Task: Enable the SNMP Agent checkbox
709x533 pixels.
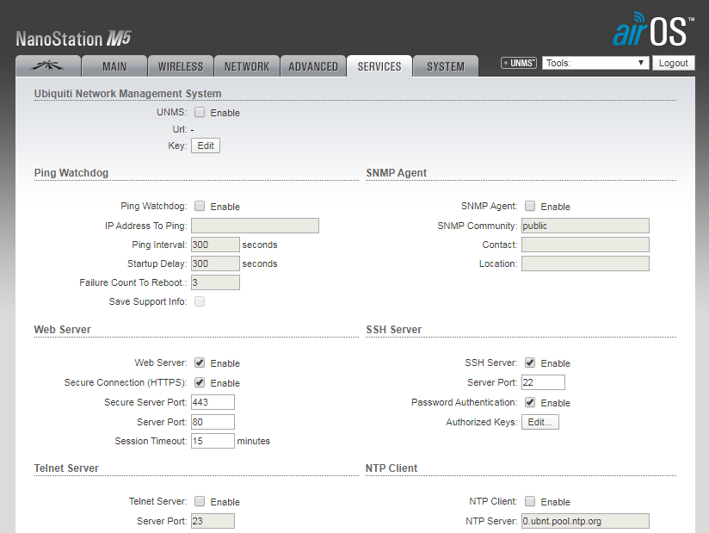Action: [530, 206]
